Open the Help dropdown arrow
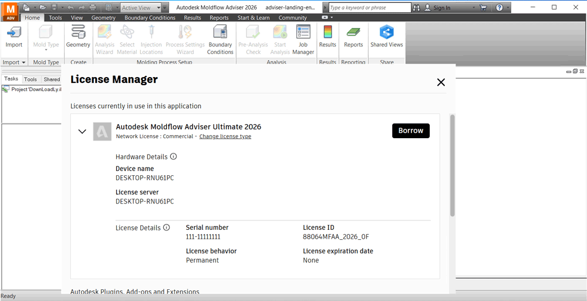This screenshot has width=587, height=301. point(508,8)
